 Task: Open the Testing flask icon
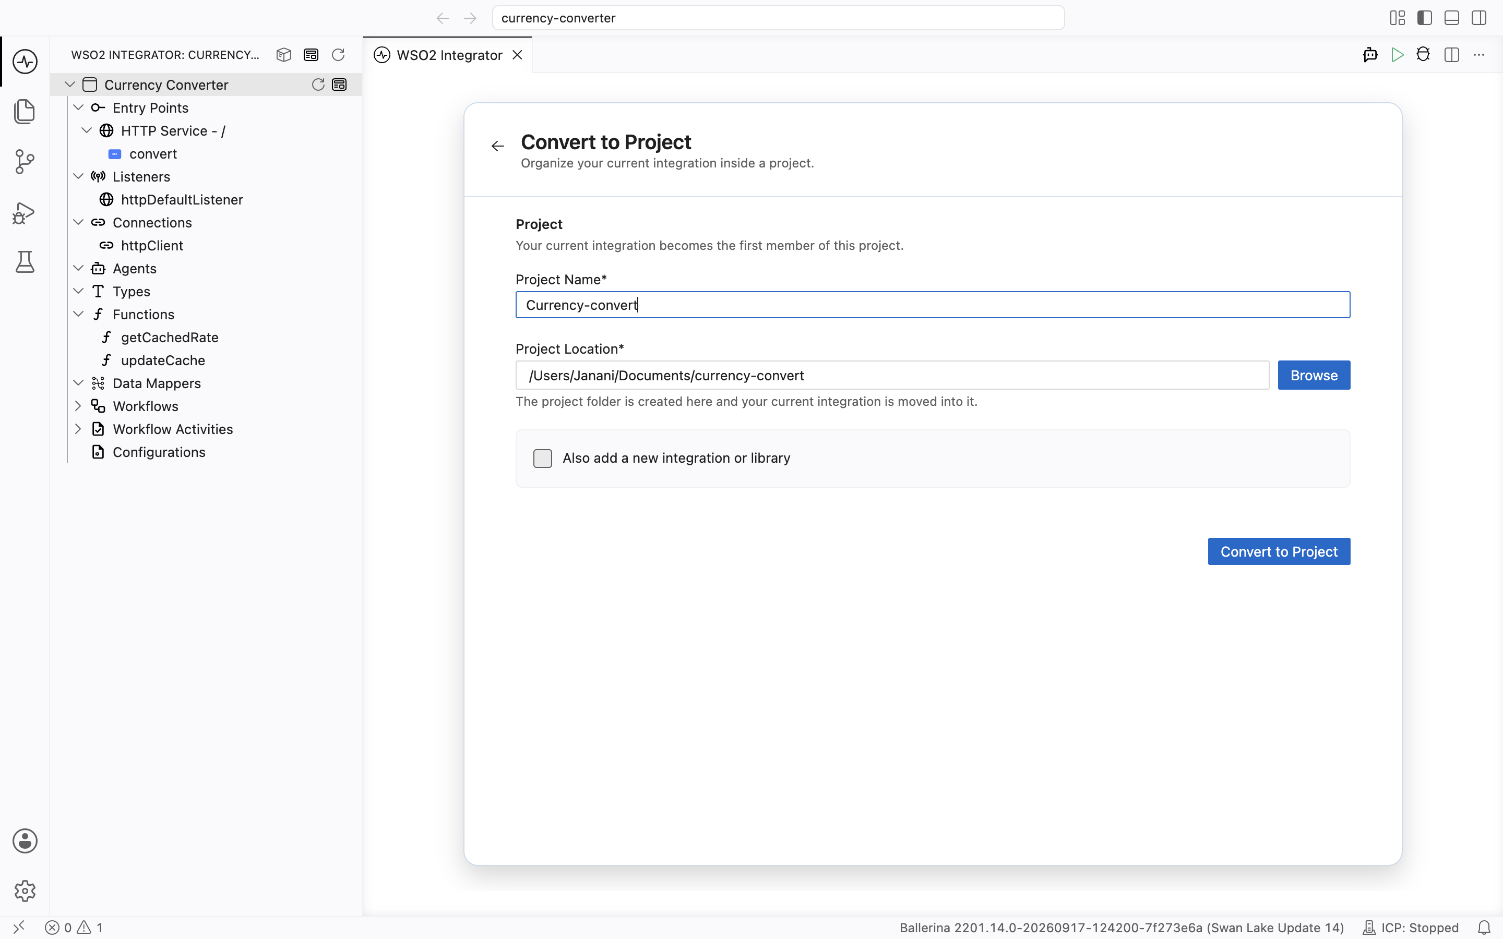click(x=25, y=262)
